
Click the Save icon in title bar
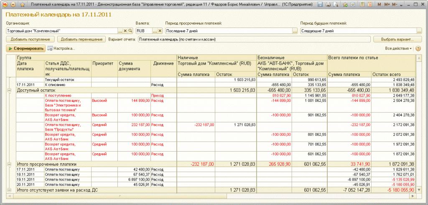[320, 4]
